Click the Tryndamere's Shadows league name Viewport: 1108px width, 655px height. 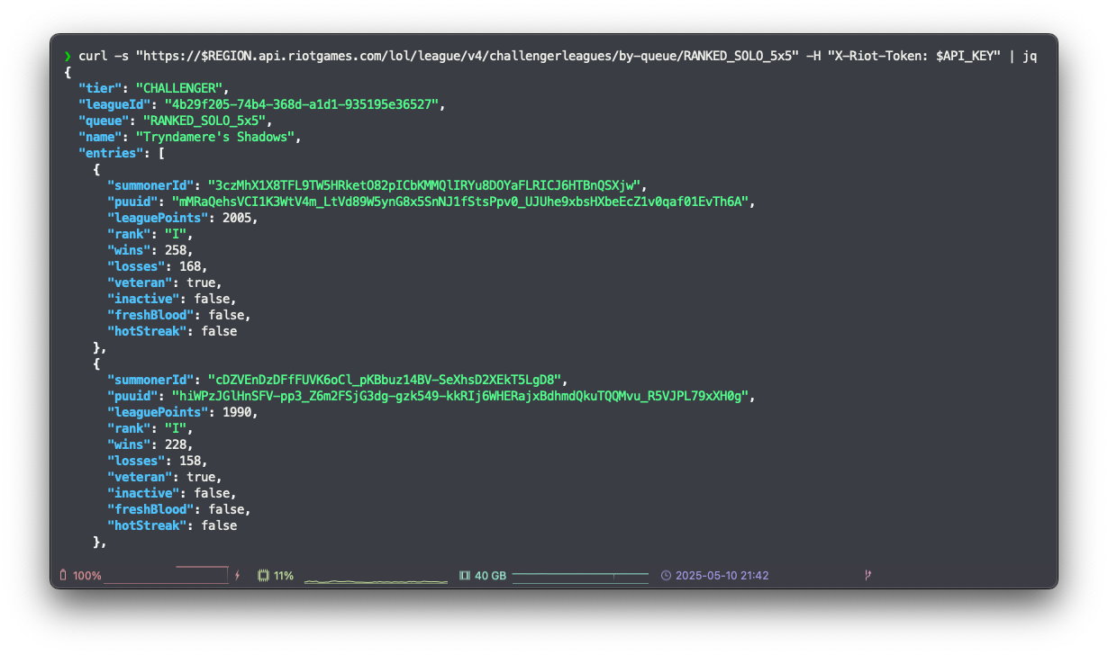click(216, 136)
